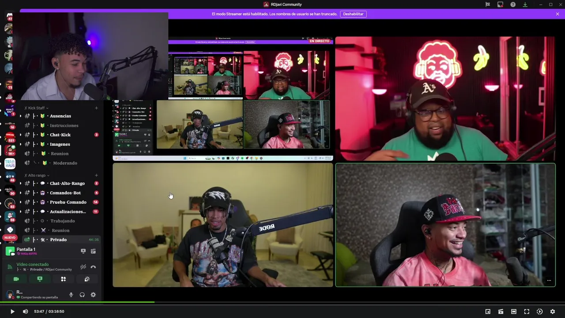Open options menu on pink-shirt streamer tile

pos(549,280)
